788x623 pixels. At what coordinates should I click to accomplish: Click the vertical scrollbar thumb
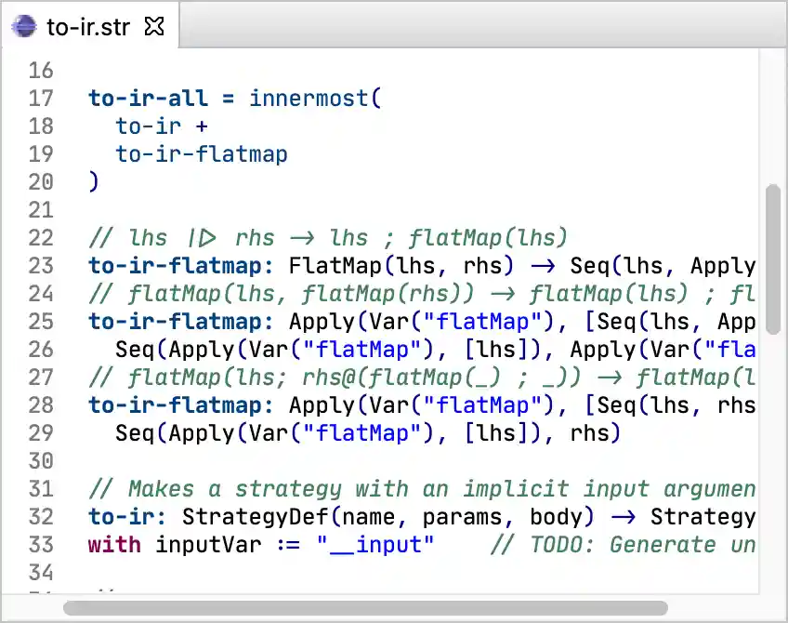pos(772,258)
